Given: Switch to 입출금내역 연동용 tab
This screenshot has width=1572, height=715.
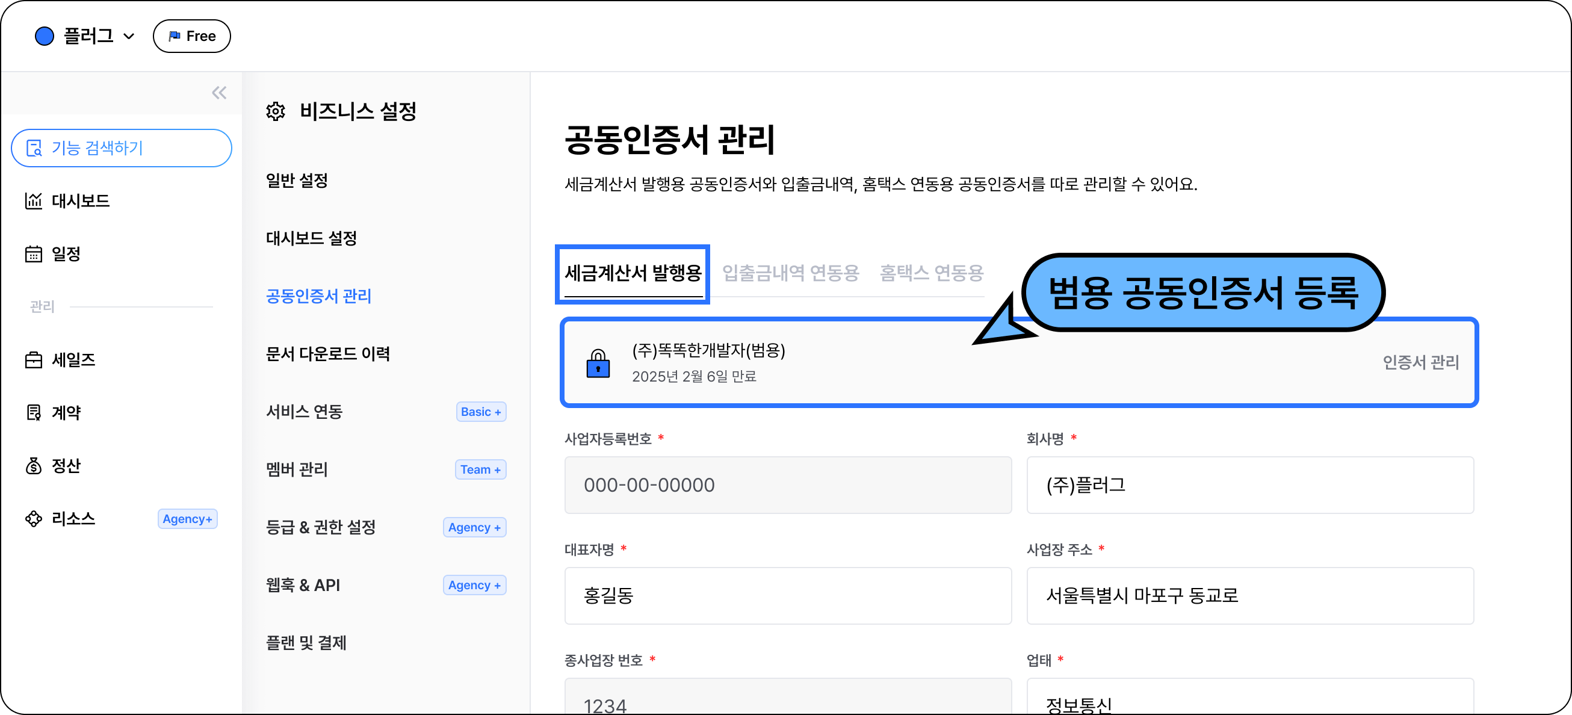Looking at the screenshot, I should [x=790, y=273].
